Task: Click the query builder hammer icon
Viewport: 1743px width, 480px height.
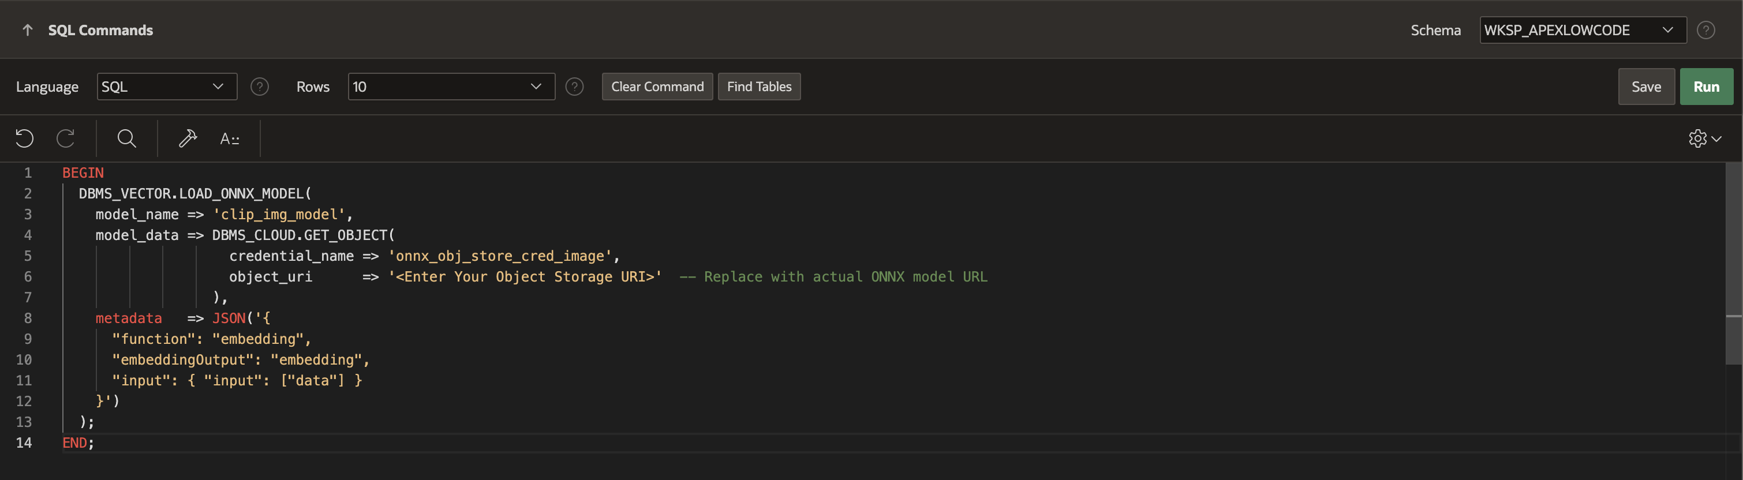Action: (188, 138)
